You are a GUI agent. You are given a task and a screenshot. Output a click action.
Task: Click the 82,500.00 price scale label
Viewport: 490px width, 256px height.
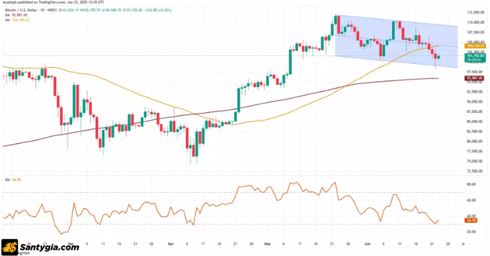click(x=475, y=131)
